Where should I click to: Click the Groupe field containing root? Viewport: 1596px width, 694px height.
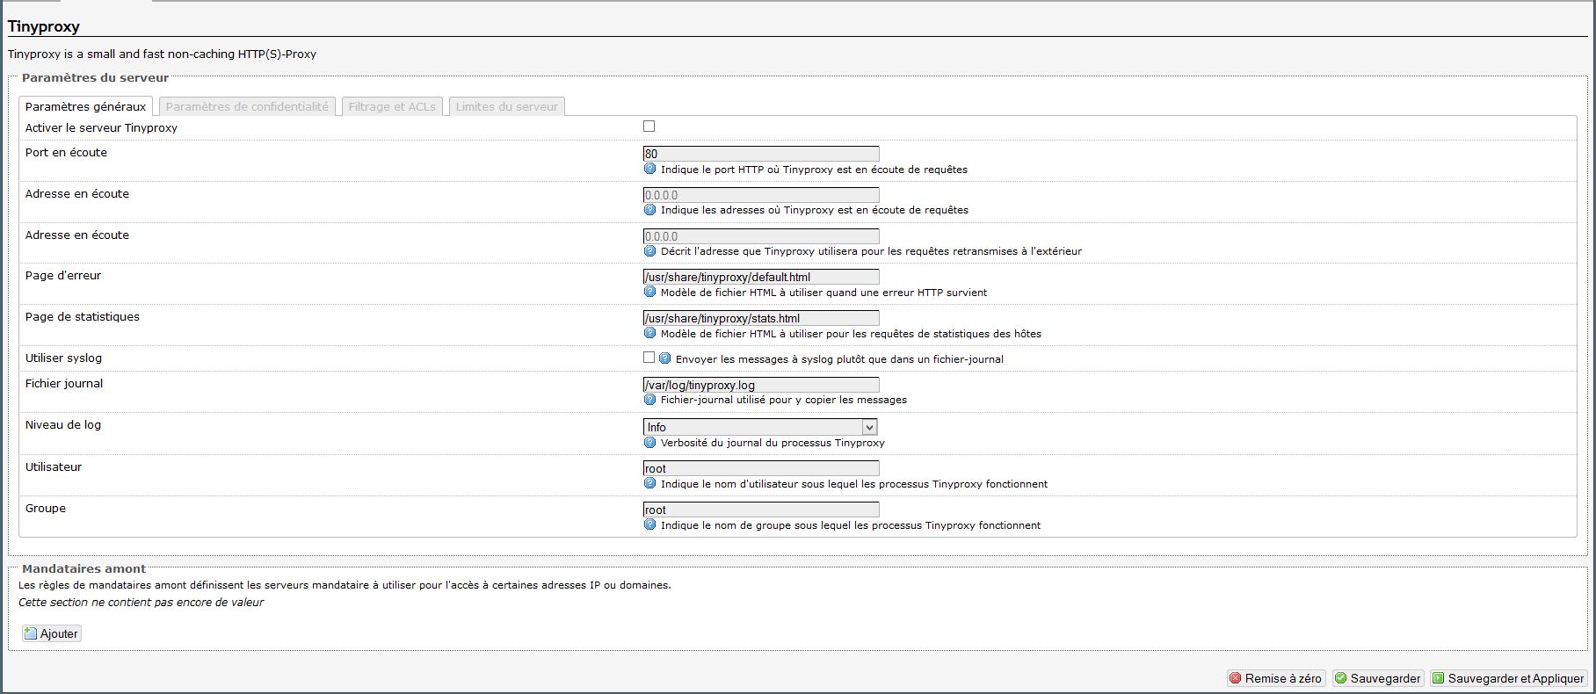click(761, 510)
